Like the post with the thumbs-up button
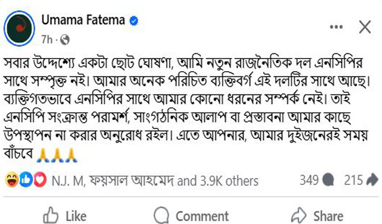Viewport: 382px width, 224px height. [65, 216]
